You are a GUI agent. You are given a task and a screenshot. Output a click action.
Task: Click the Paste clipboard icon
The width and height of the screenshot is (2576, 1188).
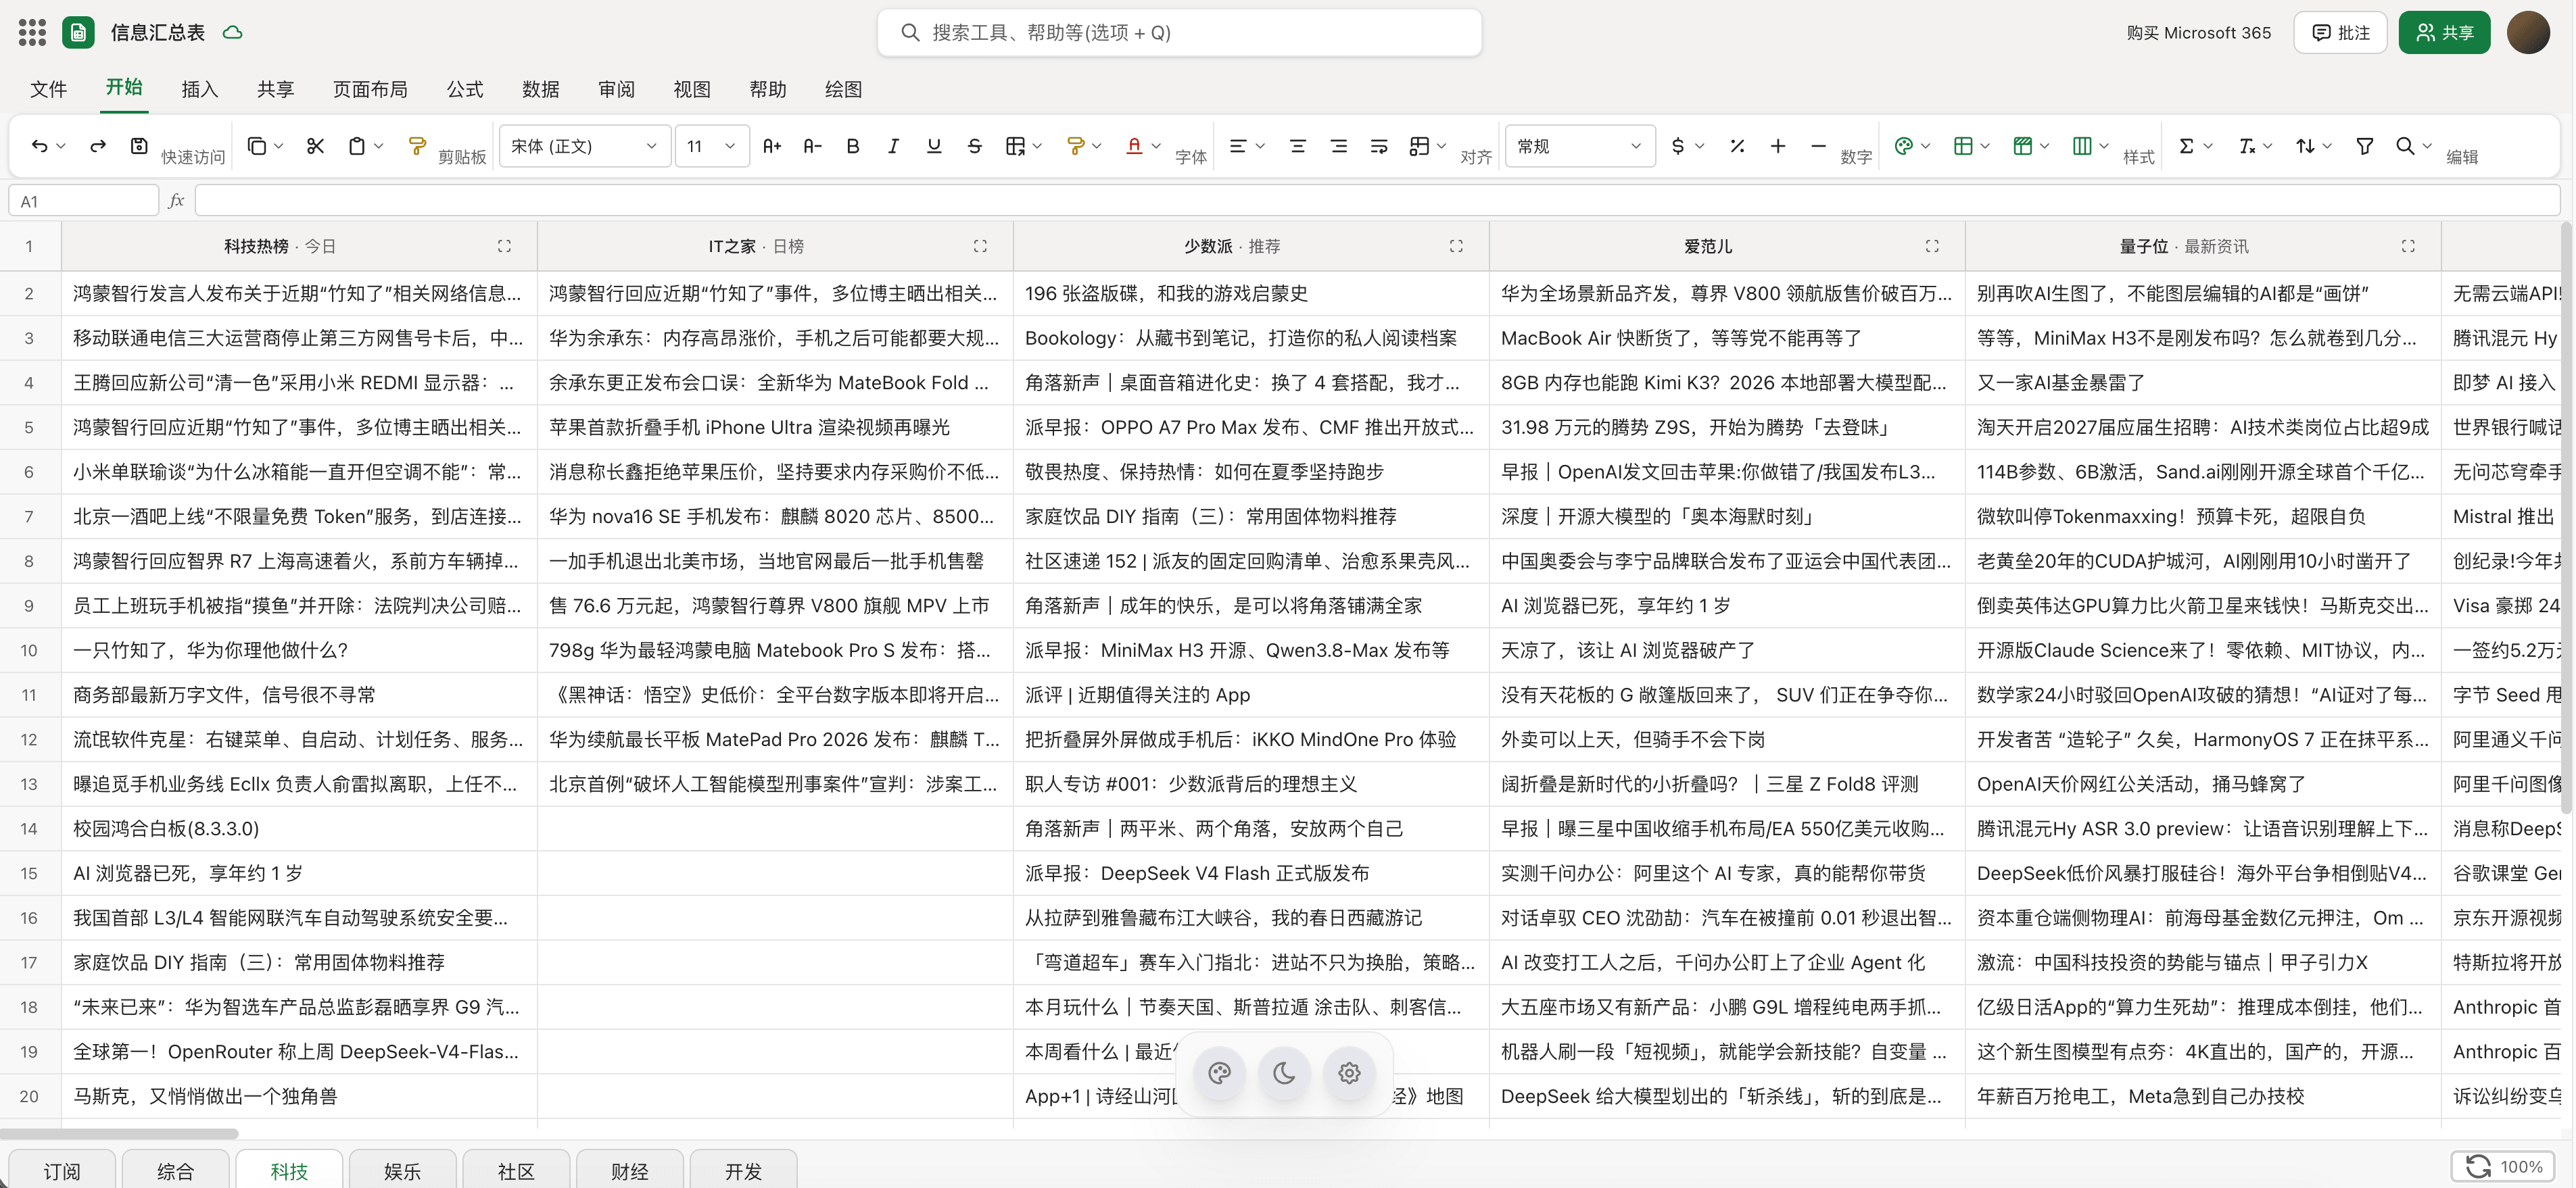(x=357, y=146)
